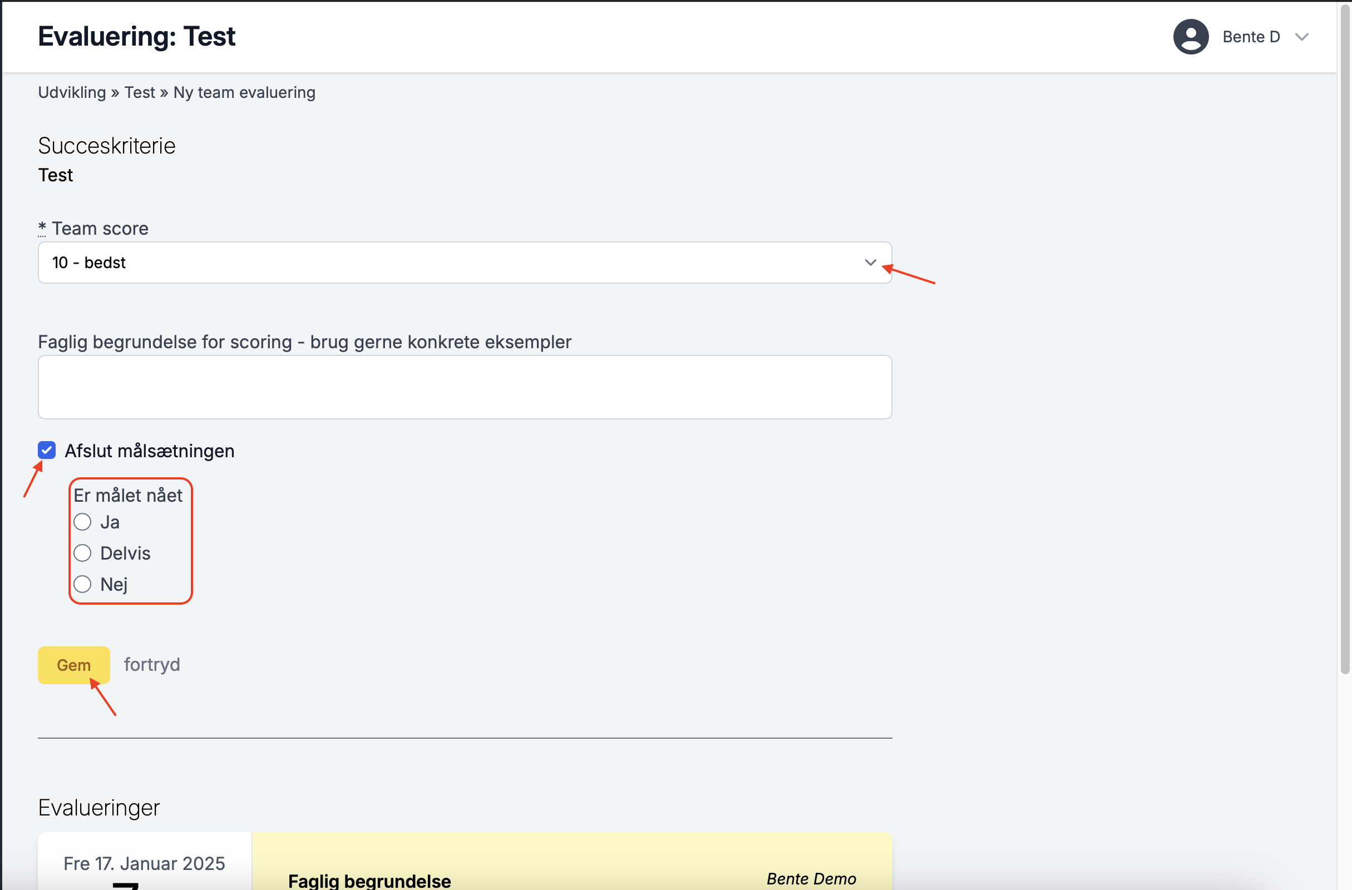Click the Faglig begrundelse evaluation card
The height and width of the screenshot is (890, 1352).
tap(572, 862)
